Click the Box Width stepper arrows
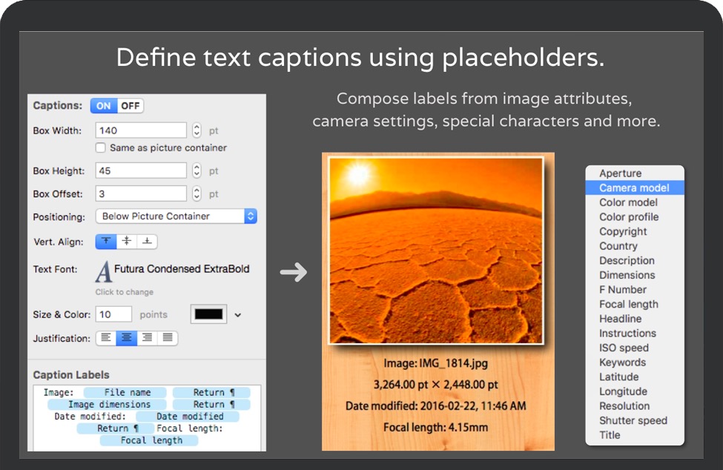This screenshot has width=723, height=470. [x=197, y=130]
